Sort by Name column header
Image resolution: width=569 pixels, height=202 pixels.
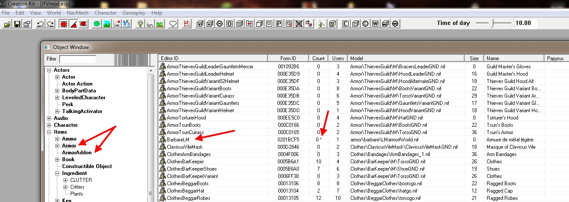pyautogui.click(x=514, y=58)
